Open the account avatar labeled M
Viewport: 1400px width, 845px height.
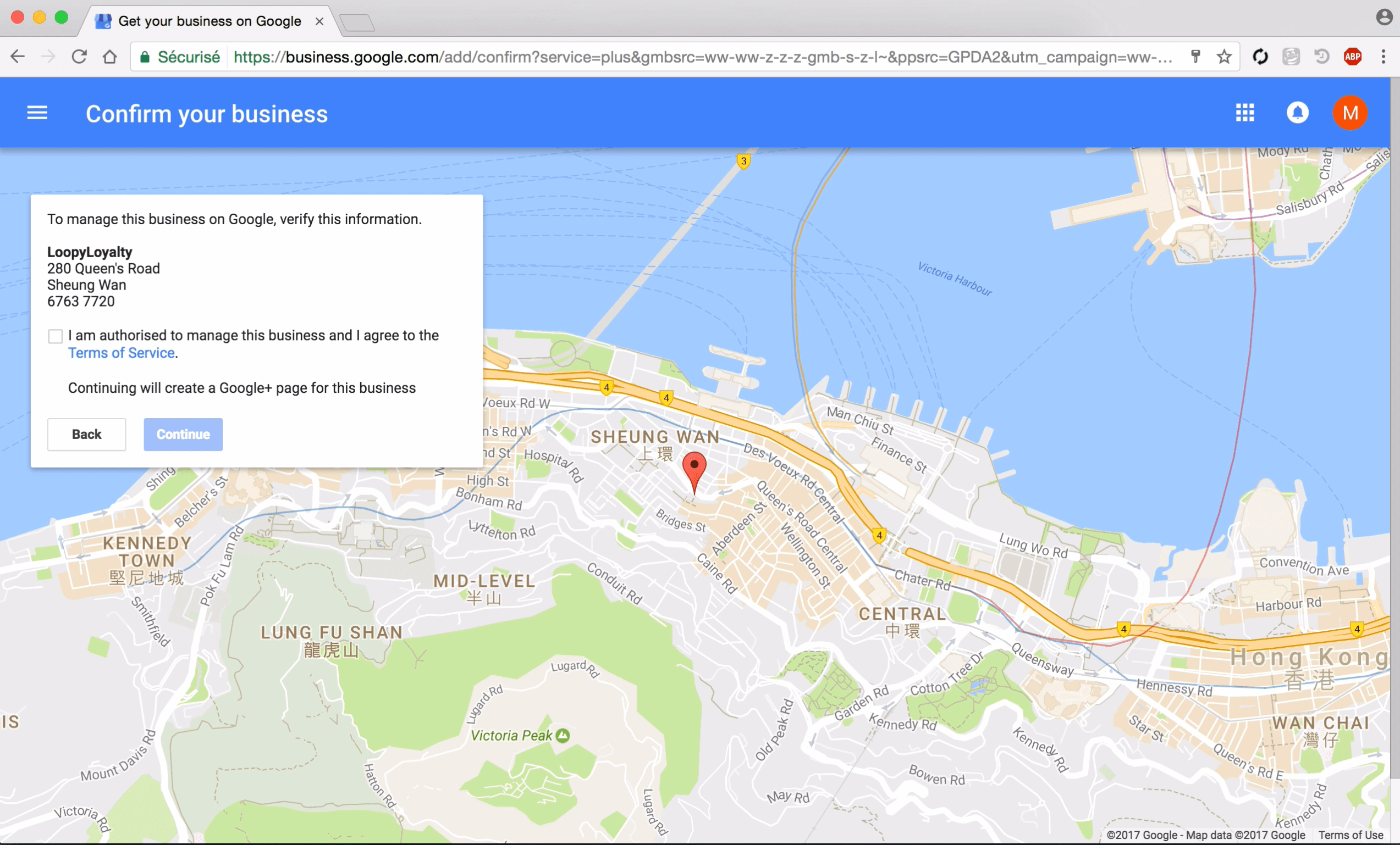(1349, 113)
